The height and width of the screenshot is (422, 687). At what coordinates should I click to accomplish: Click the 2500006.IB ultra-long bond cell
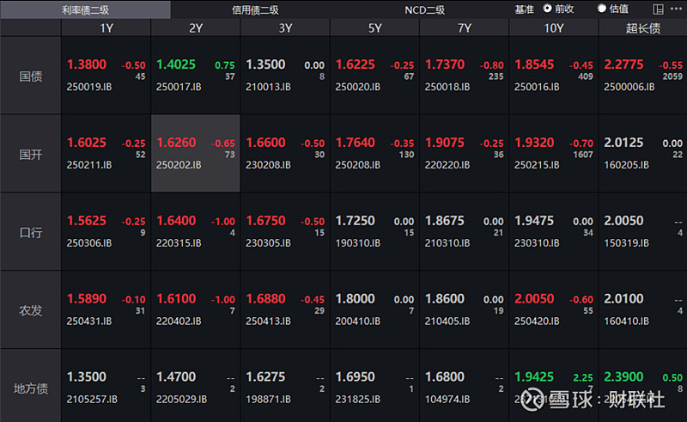point(642,76)
